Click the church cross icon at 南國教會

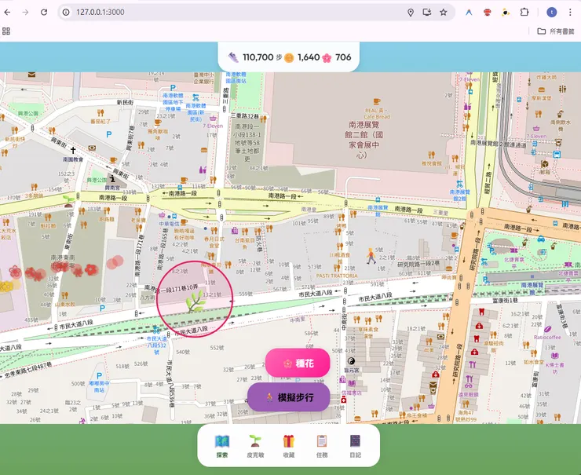pos(73,150)
